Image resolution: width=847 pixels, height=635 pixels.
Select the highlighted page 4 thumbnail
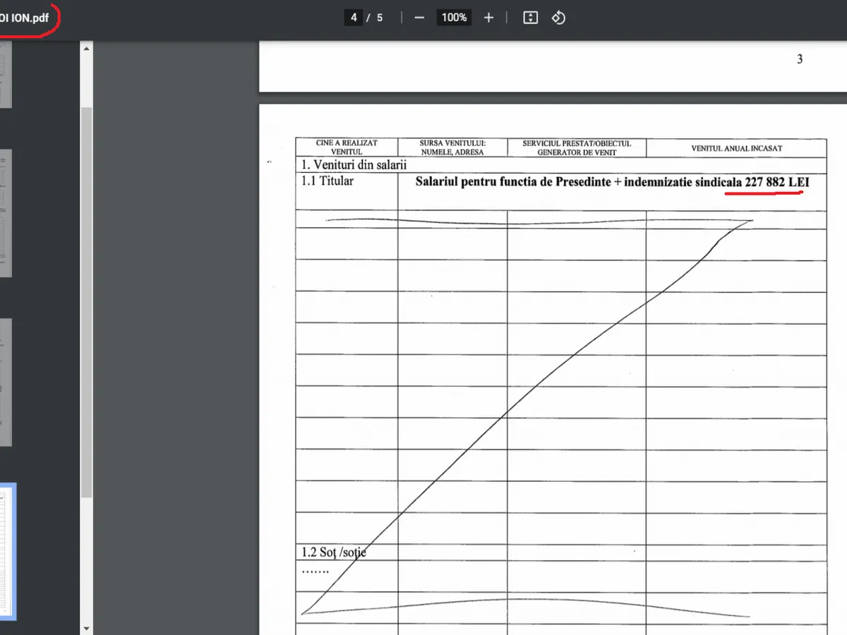pyautogui.click(x=7, y=551)
